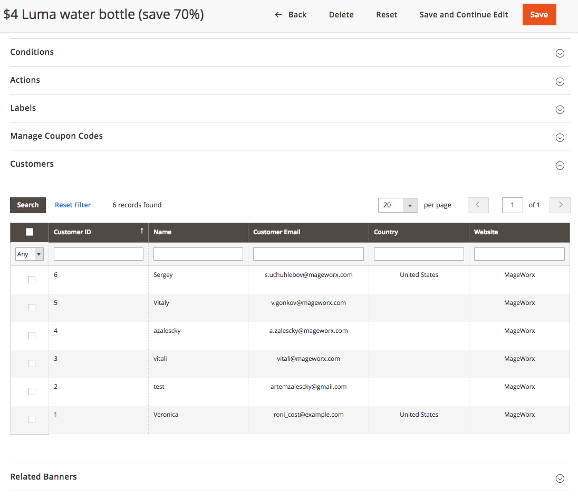
Task: Focus the Name filter field
Action: click(198, 254)
